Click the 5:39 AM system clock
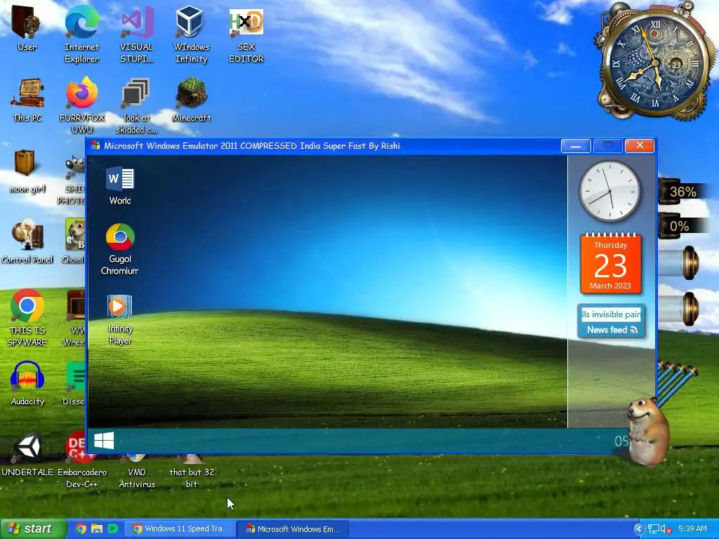Screen dimensions: 719x539 pyautogui.click(x=692, y=529)
